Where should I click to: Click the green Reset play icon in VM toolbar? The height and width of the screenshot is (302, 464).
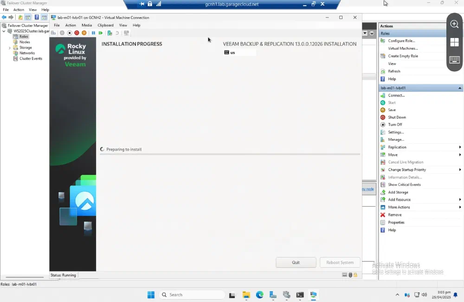(101, 33)
